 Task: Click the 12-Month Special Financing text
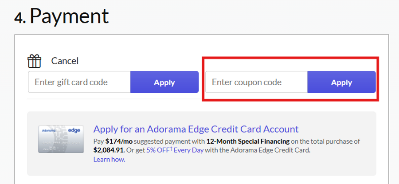[247, 141]
